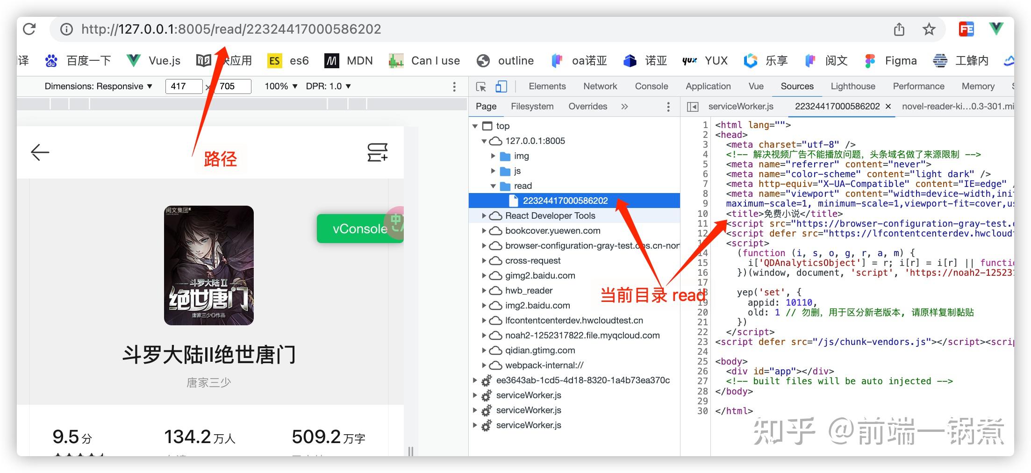This screenshot has height=473, width=1031.
Task: Open the serviceWorker.js editor tab
Action: pyautogui.click(x=741, y=107)
